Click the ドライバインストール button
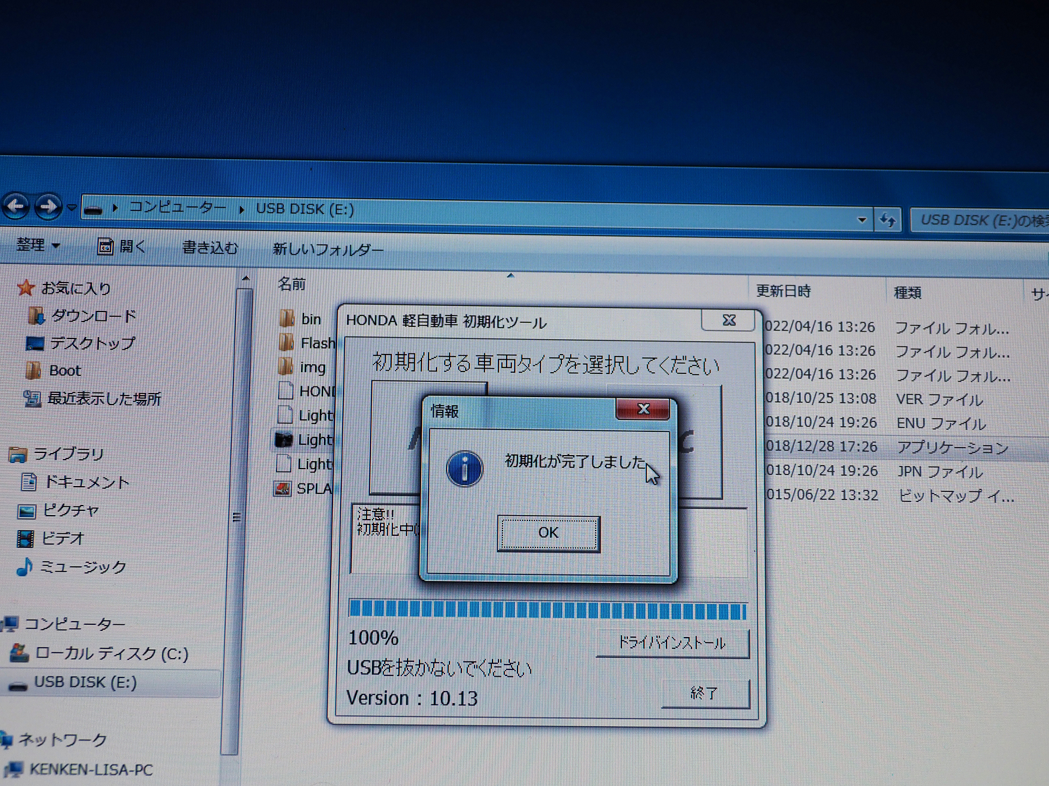The width and height of the screenshot is (1049, 786). click(x=673, y=642)
